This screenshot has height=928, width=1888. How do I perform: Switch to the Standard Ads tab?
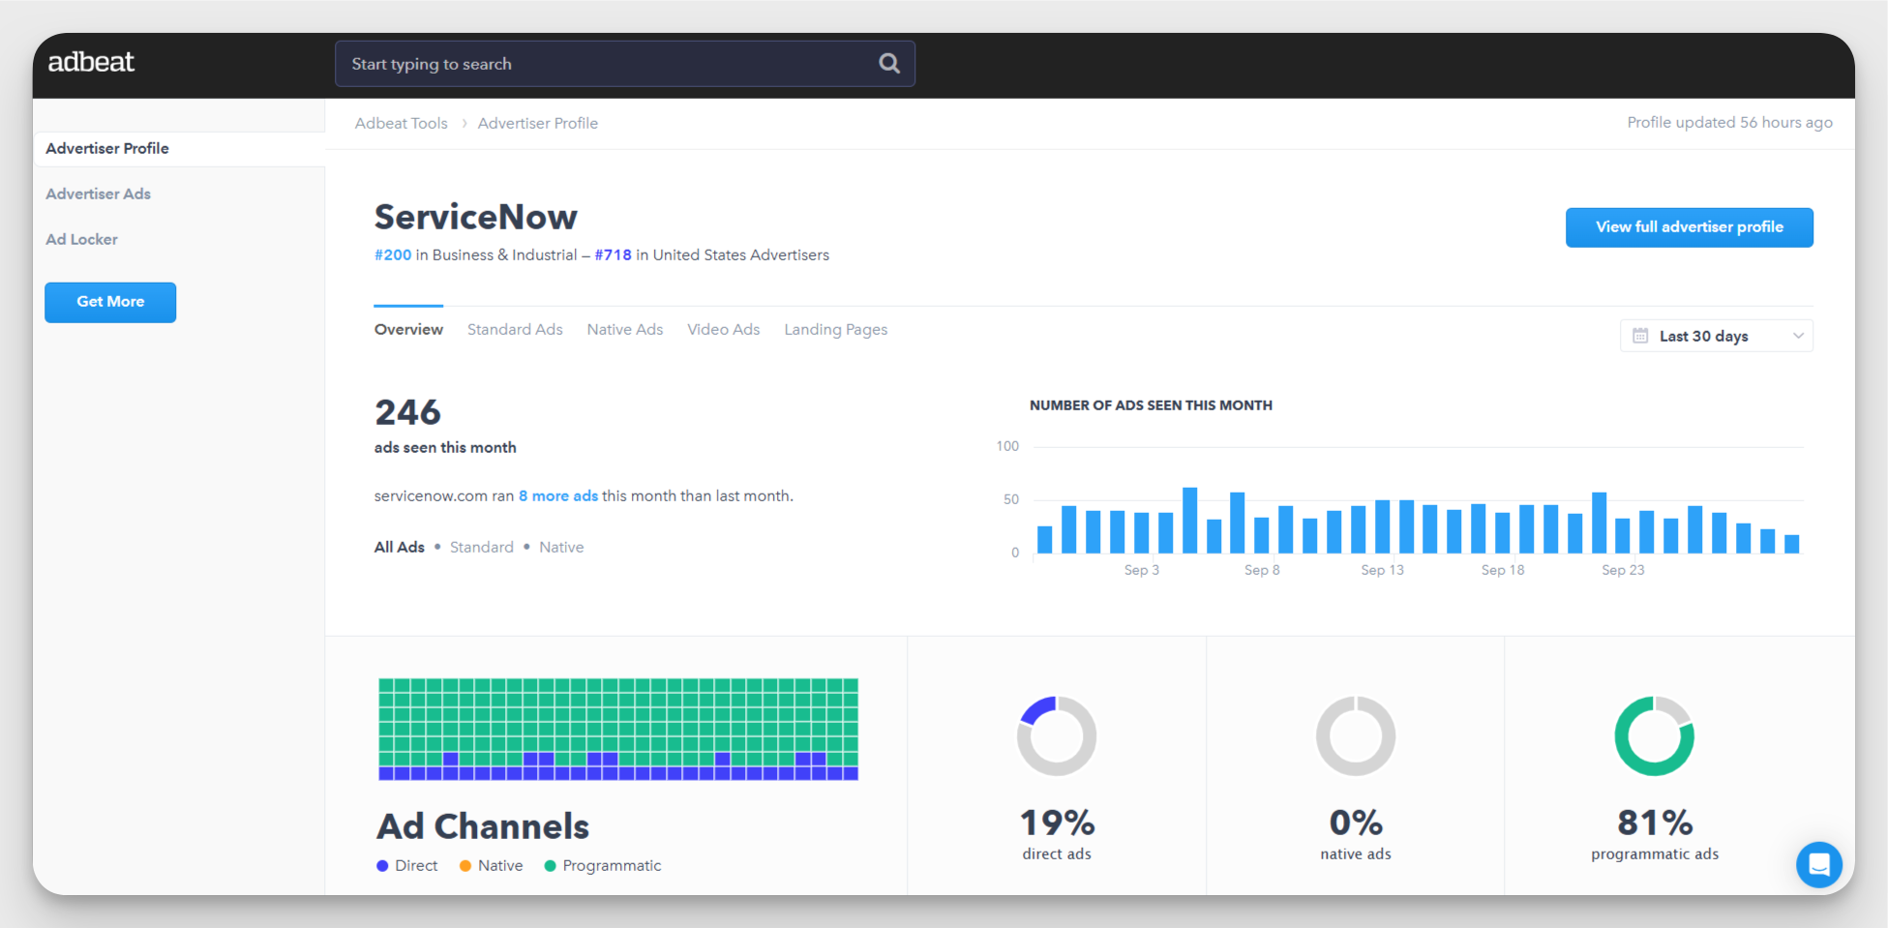point(515,330)
